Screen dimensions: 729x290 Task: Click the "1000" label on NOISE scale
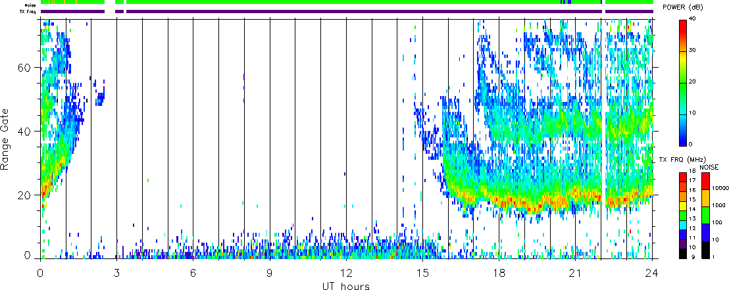pos(717,204)
